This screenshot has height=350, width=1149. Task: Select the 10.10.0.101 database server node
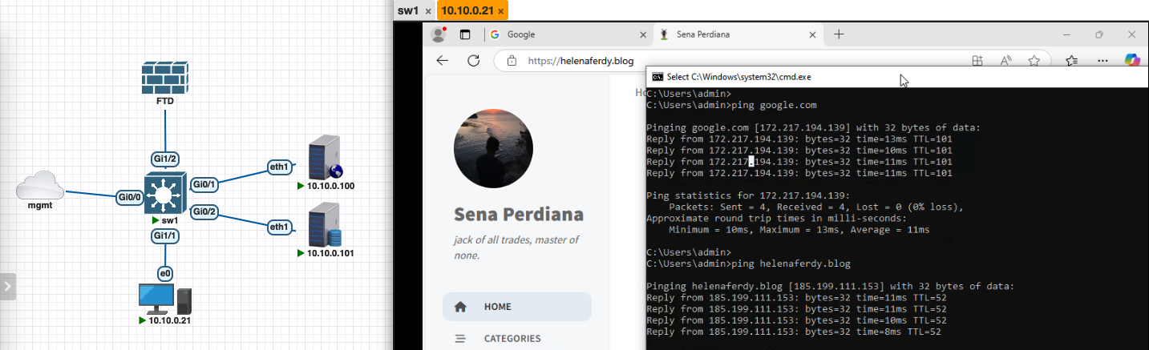pyautogui.click(x=325, y=225)
